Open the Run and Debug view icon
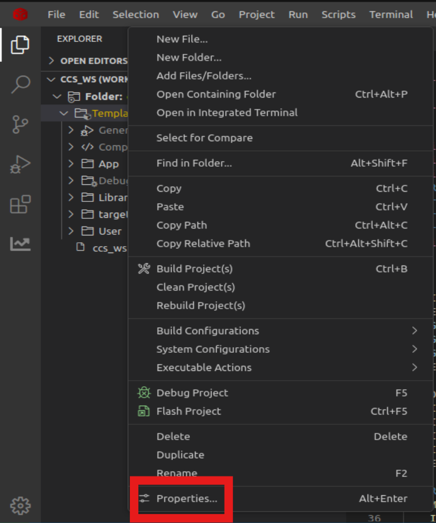The height and width of the screenshot is (523, 436). pyautogui.click(x=20, y=164)
